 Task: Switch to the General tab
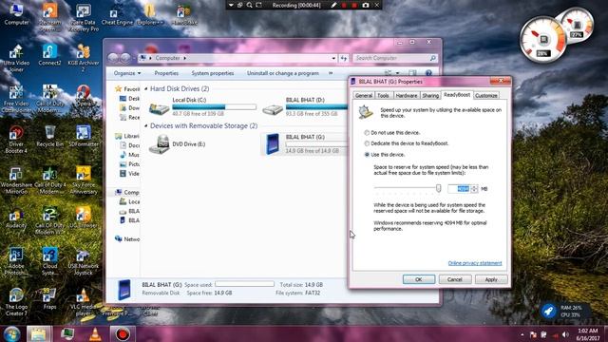point(364,95)
